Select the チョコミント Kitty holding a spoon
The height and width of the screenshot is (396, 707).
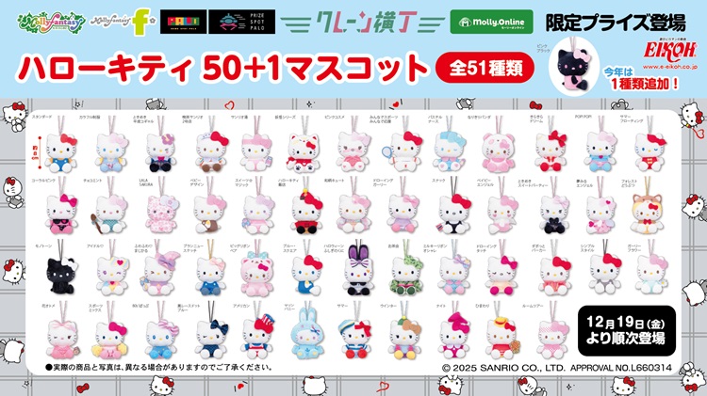[110, 214]
